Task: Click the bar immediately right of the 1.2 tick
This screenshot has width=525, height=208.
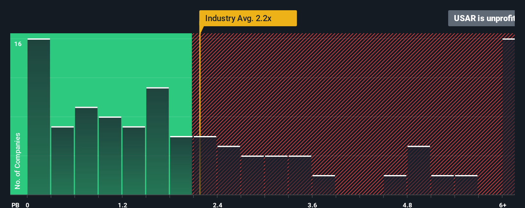Action: [x=134, y=160]
